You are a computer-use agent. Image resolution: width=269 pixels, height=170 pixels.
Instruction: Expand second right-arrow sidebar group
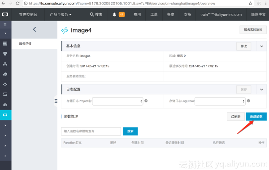point(5,136)
